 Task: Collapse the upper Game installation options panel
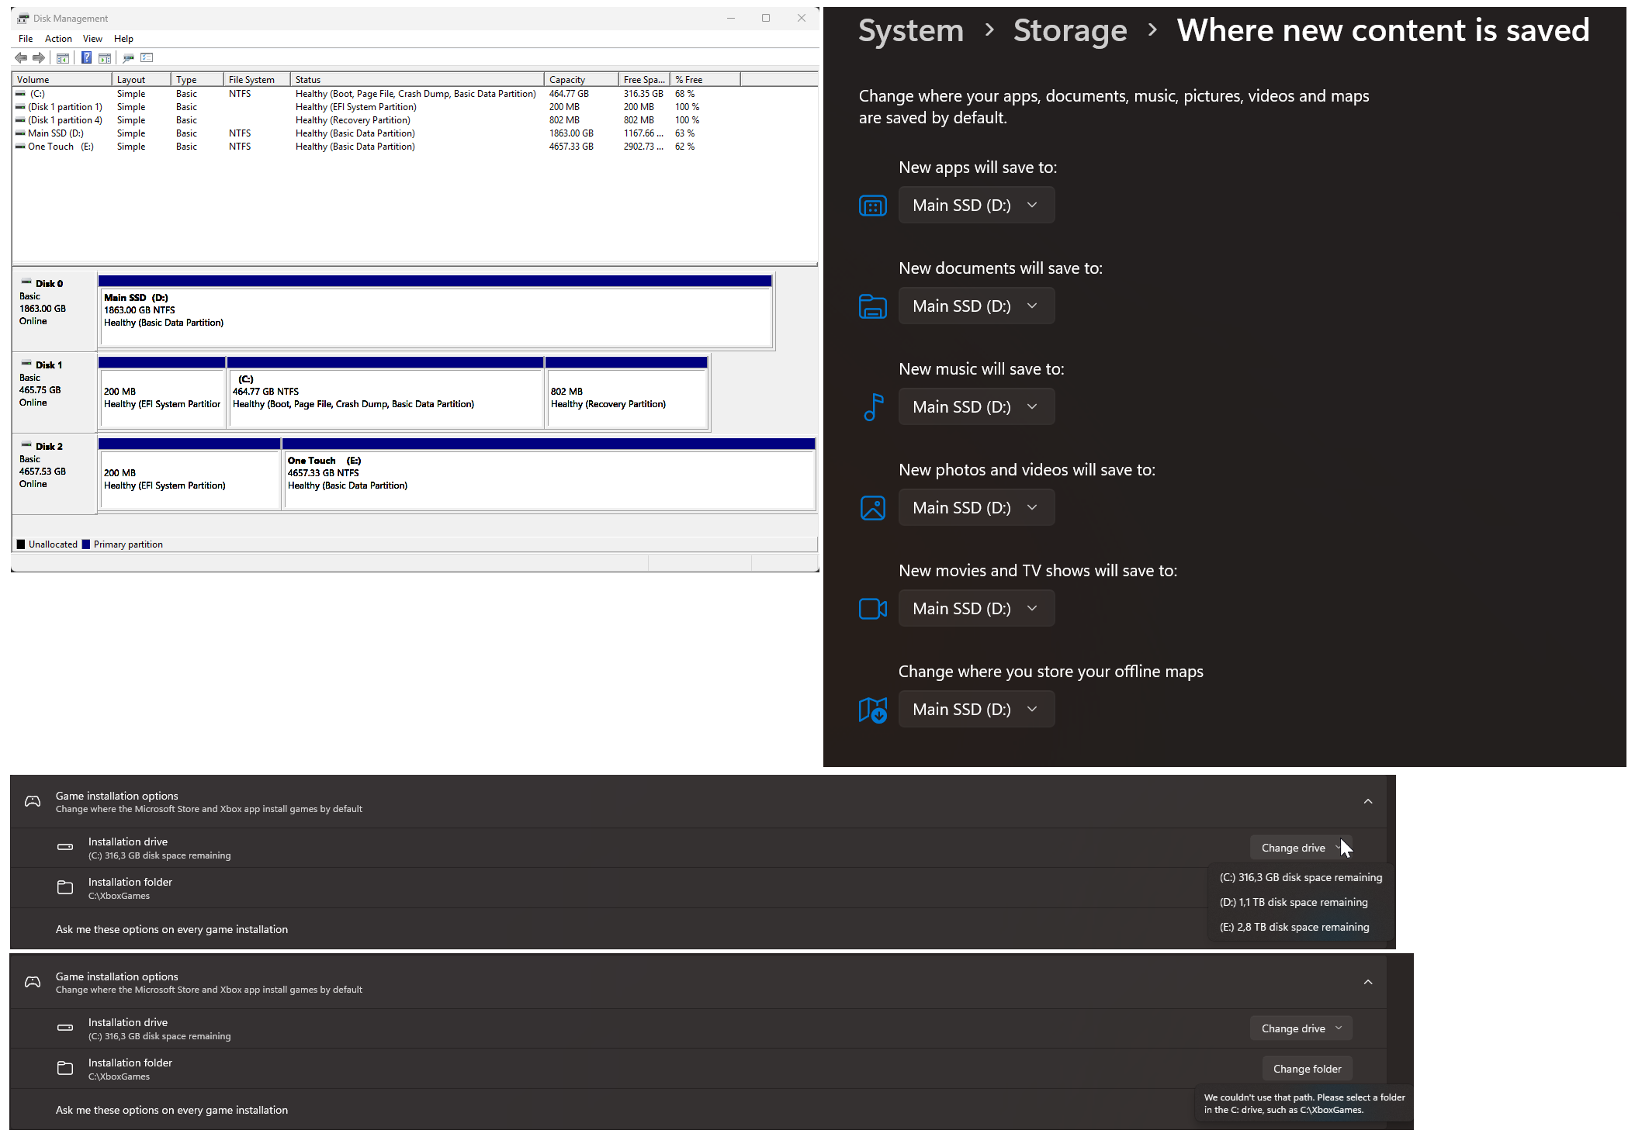(x=1367, y=801)
